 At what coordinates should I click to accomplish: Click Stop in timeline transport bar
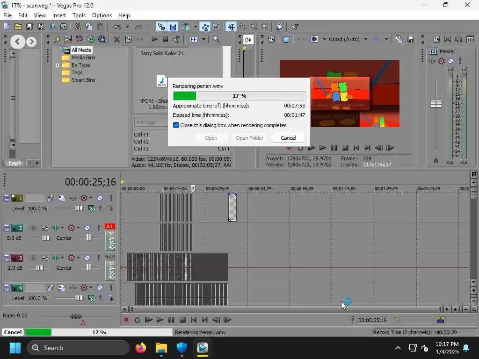[183, 320]
